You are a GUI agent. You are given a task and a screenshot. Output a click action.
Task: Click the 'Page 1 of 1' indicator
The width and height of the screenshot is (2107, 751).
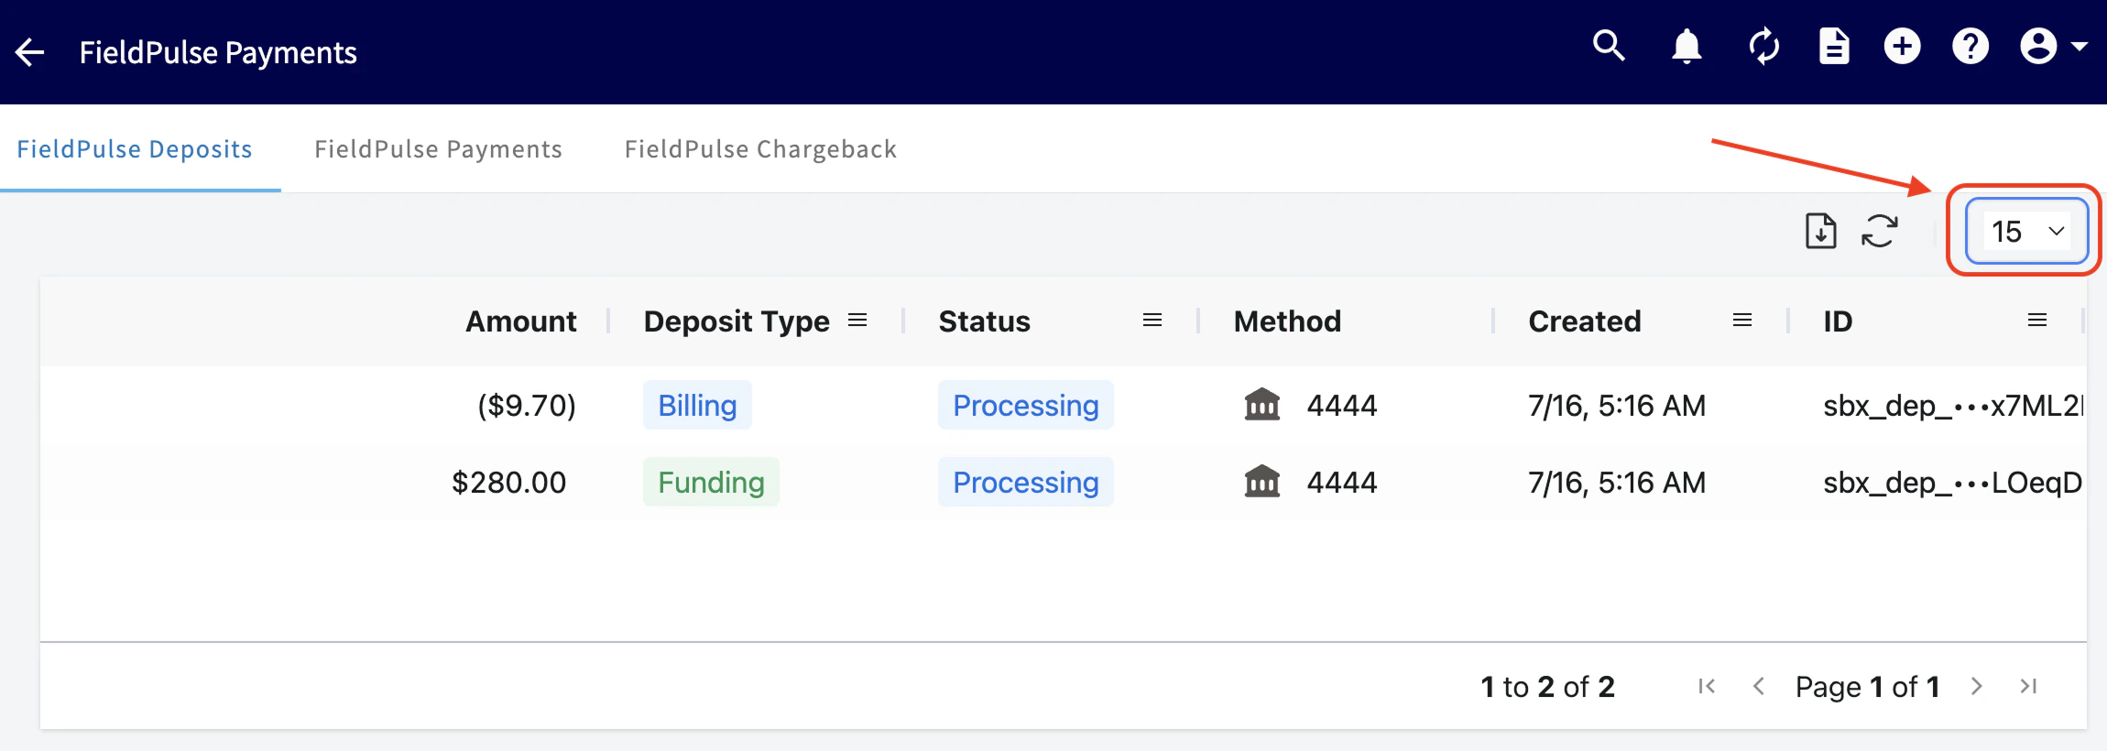point(1868,686)
